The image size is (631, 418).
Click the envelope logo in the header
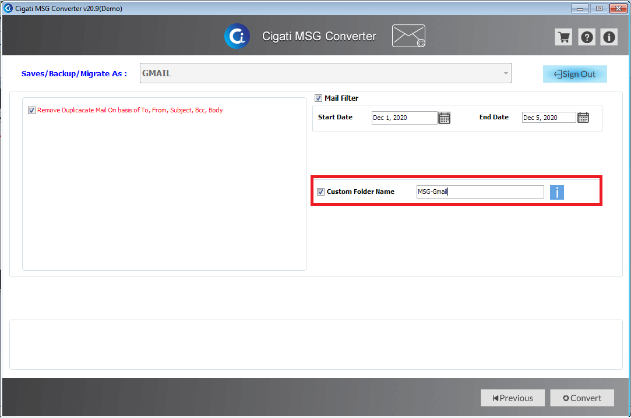[409, 36]
